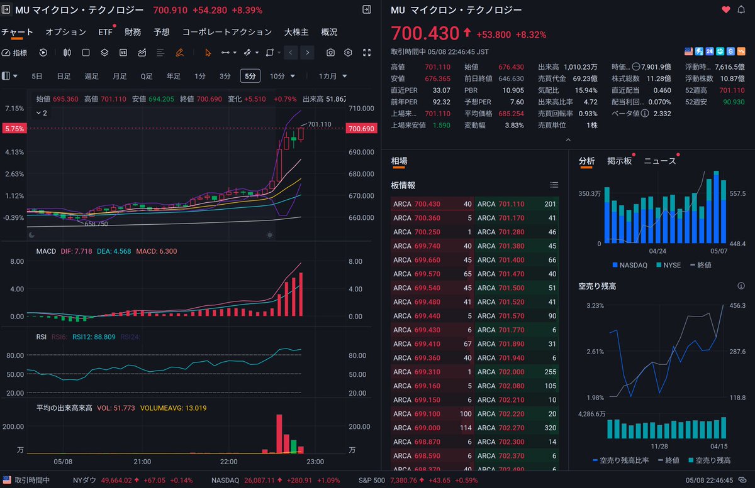Click the panel expand arrow icon beside price header
Screen dimensions: 755x488
click(x=367, y=10)
